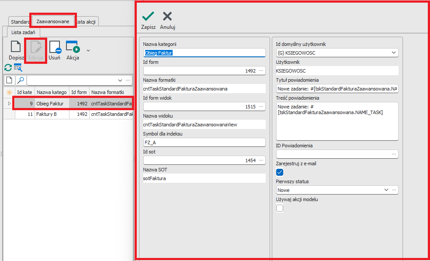Screen dimensions: 430x261
Task: Click the ellipsis button in ID Powiadomienia field
Action: tap(394, 154)
